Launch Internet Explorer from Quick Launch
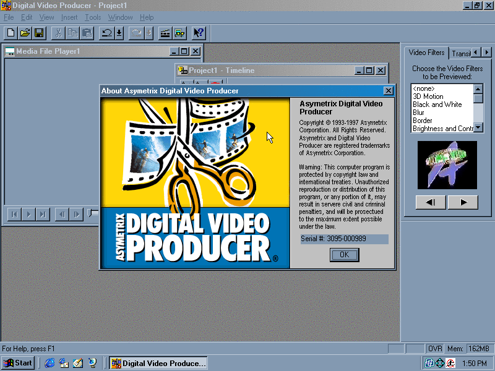495x371 pixels. (x=49, y=363)
